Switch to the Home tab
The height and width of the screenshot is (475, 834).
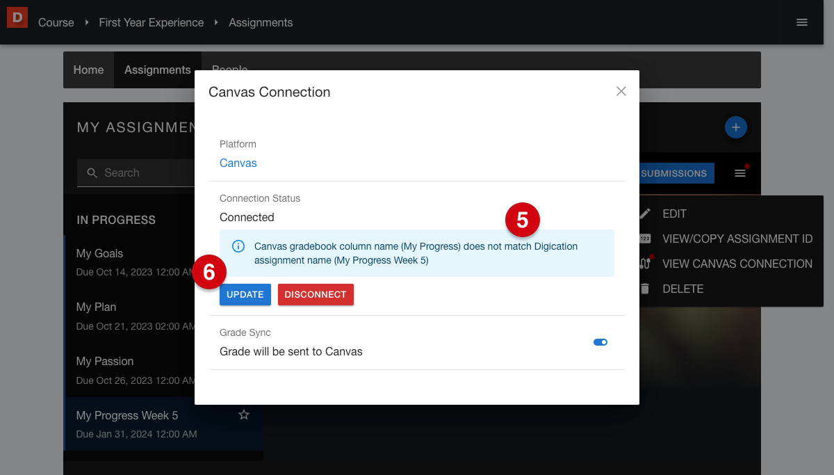89,70
